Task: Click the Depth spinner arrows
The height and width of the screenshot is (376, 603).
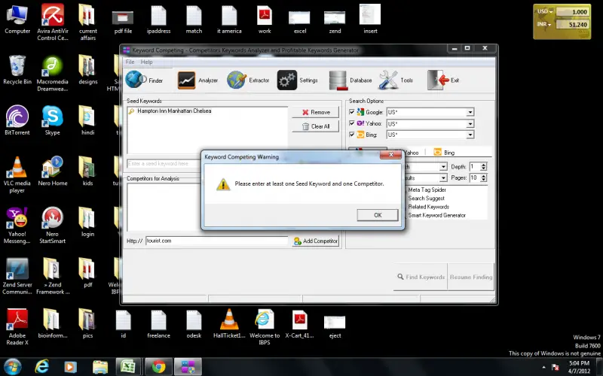Action: 484,166
